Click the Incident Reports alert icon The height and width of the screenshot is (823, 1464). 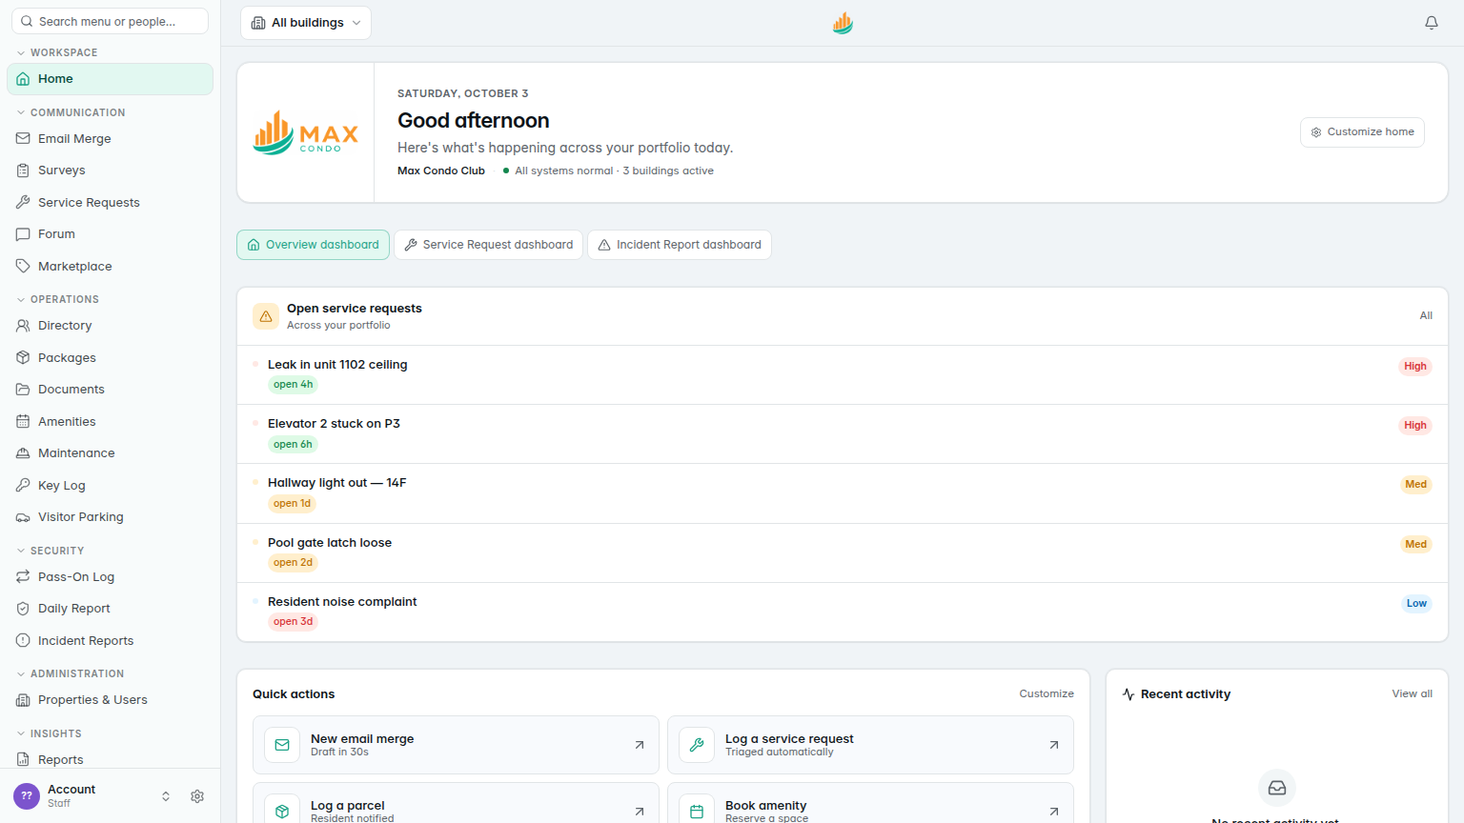pyautogui.click(x=23, y=640)
